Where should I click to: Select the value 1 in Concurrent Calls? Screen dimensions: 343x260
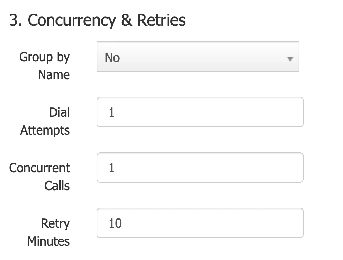click(x=111, y=167)
